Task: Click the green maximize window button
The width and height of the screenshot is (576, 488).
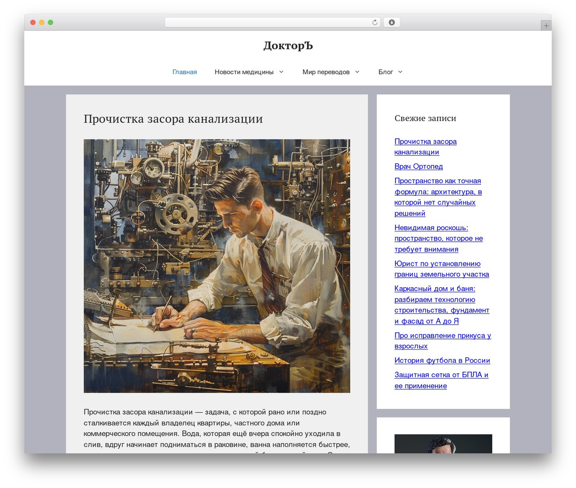Action: tap(50, 23)
